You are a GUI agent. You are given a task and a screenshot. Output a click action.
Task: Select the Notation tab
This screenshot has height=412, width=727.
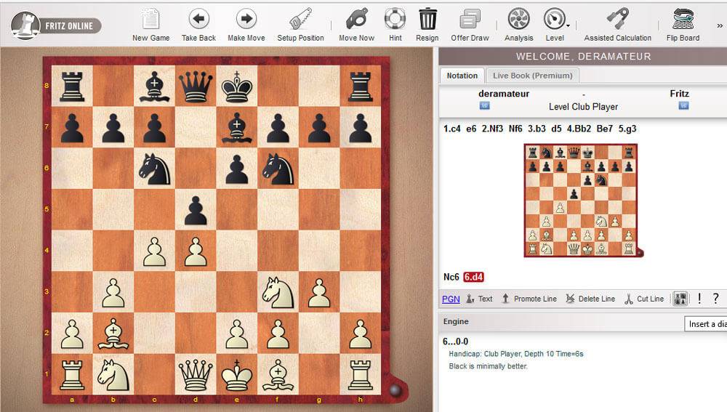click(462, 76)
